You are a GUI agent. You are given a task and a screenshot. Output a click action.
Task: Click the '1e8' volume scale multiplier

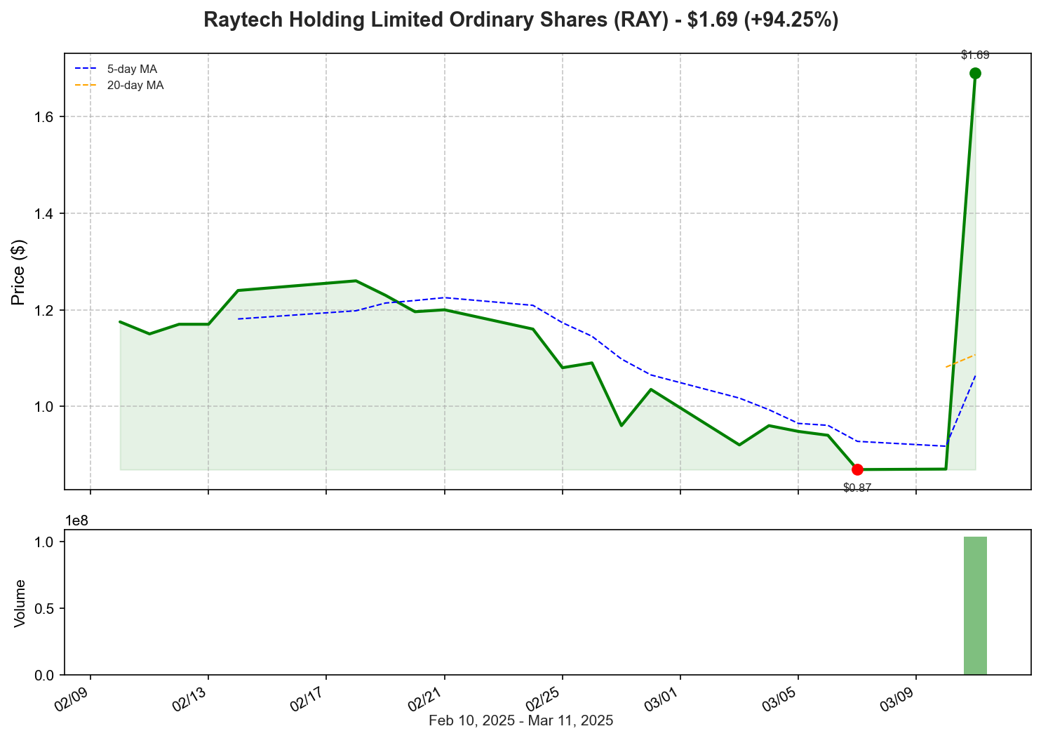pos(77,521)
